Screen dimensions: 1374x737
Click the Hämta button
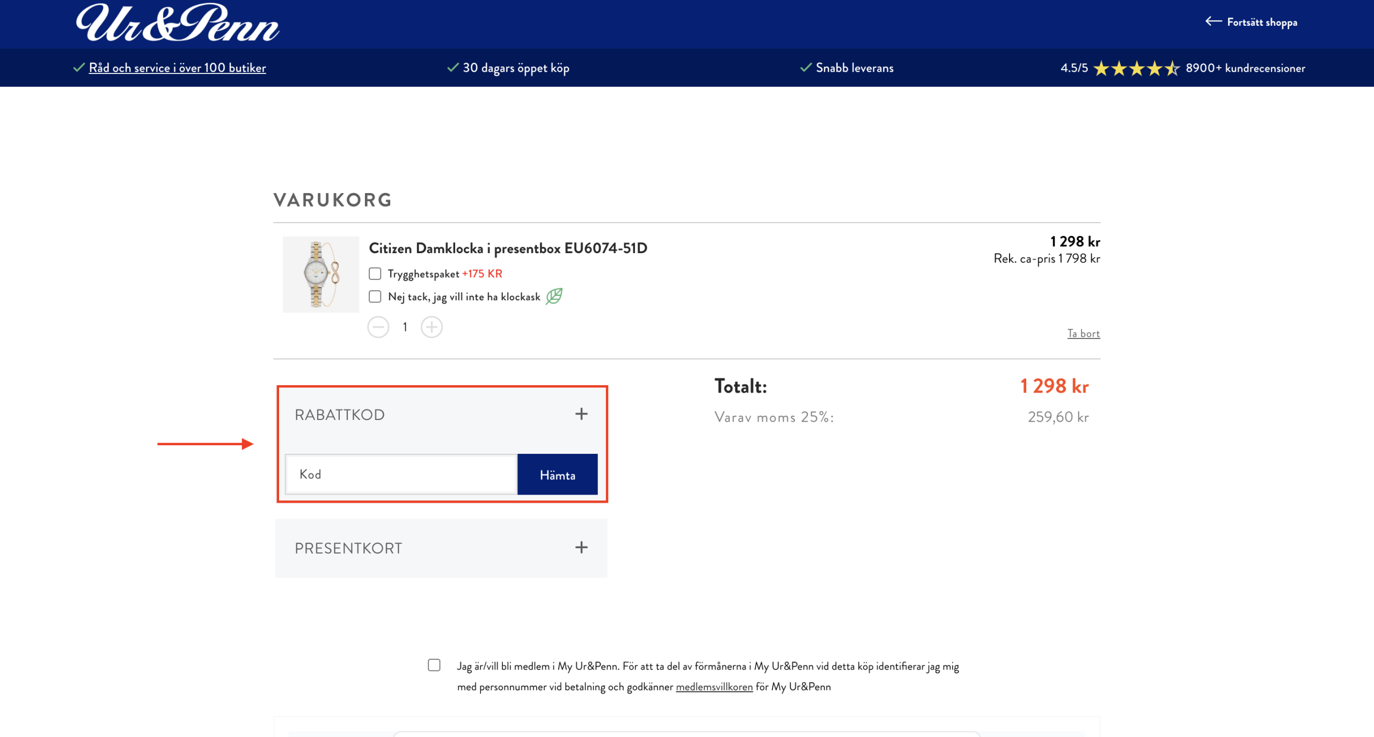click(x=558, y=475)
